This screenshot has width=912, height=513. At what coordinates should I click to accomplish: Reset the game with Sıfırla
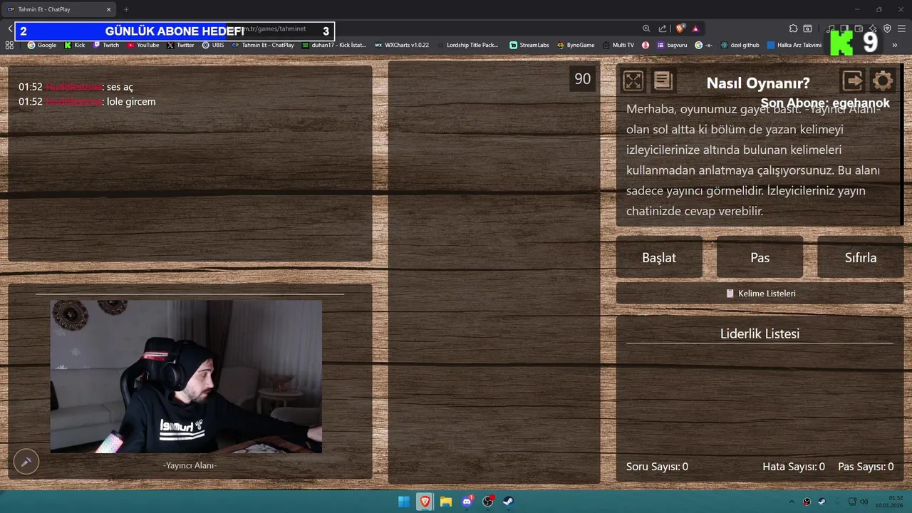click(861, 258)
